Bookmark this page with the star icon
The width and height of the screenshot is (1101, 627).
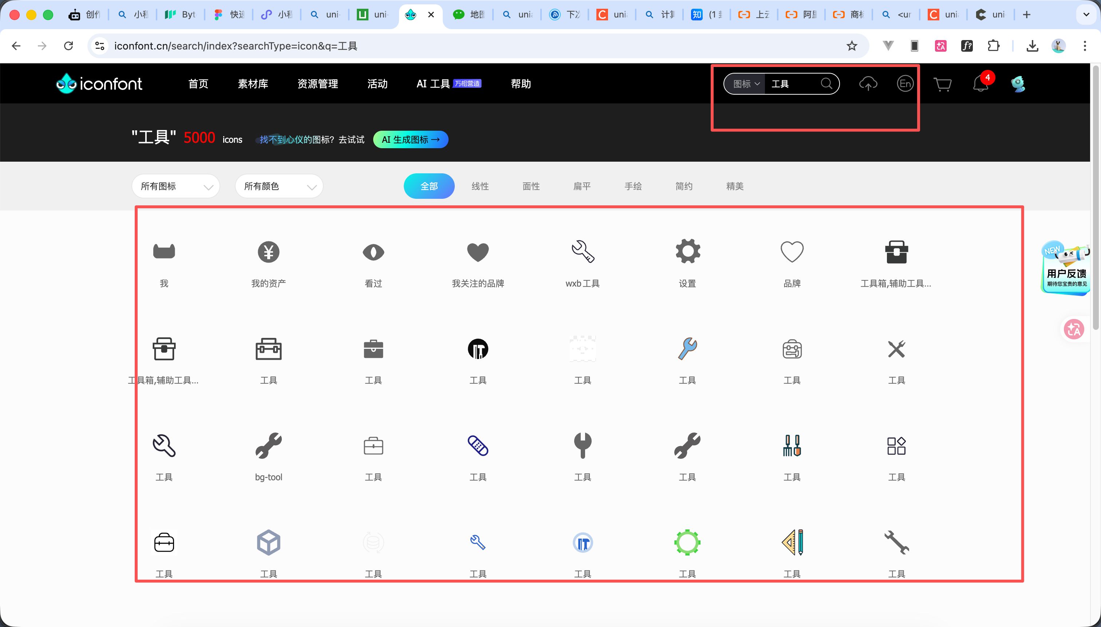tap(852, 46)
